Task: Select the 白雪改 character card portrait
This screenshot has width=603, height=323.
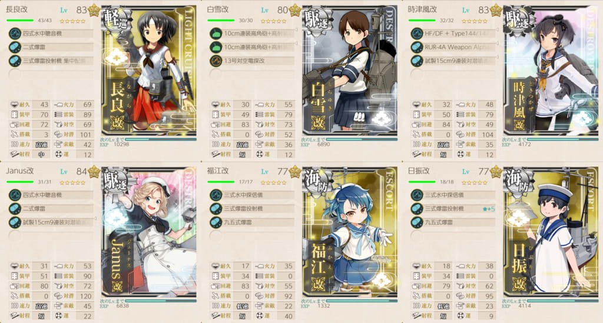Action: (350, 71)
